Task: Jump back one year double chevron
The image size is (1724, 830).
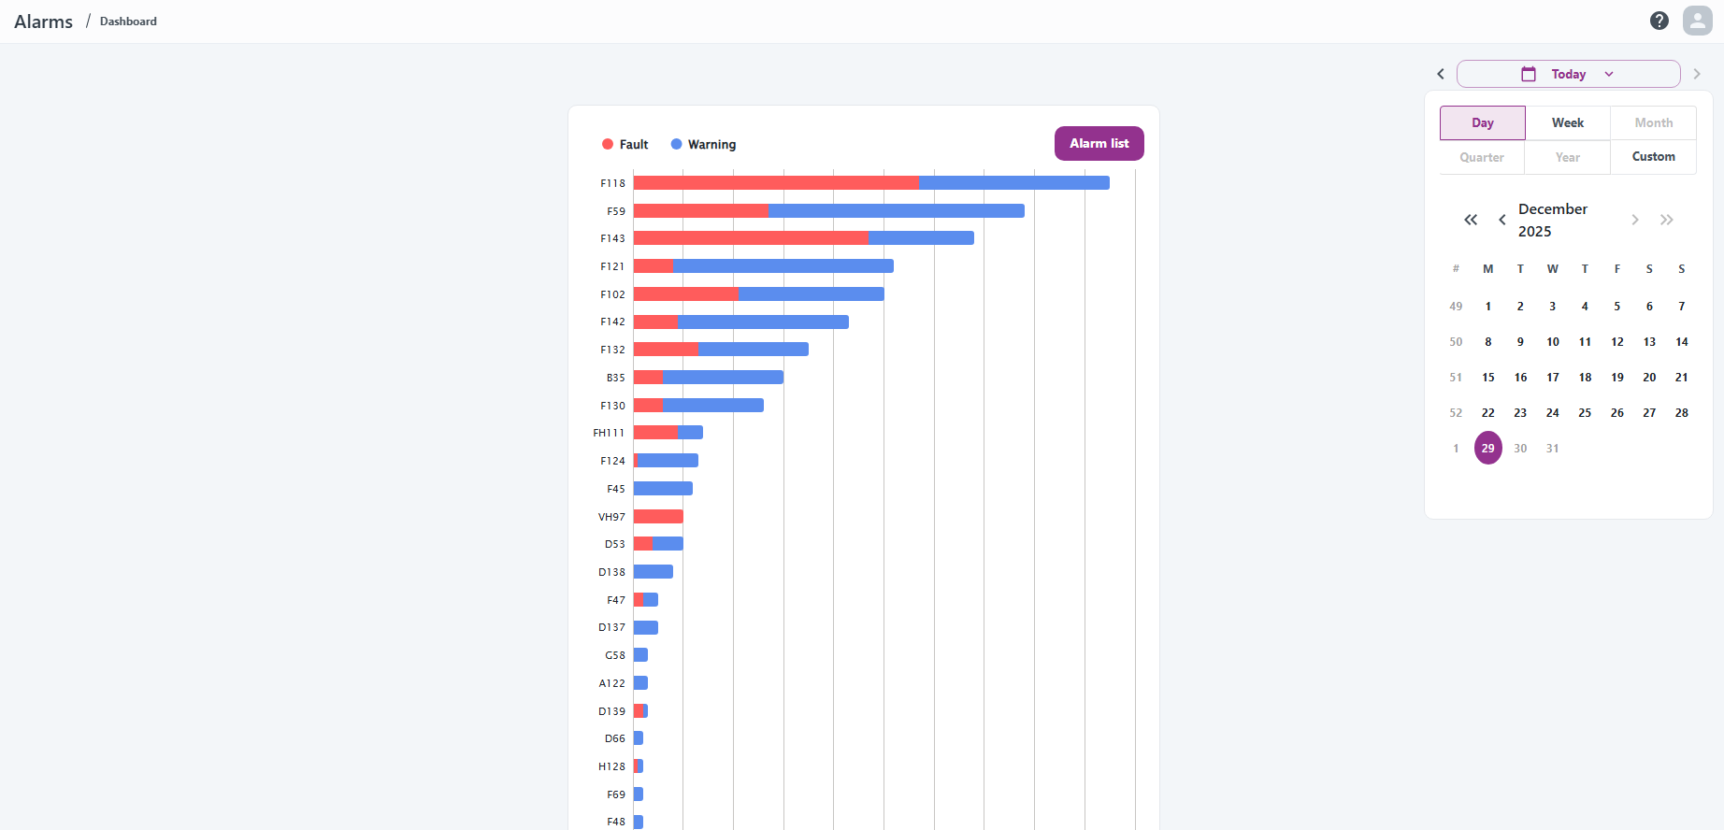Action: click(1471, 220)
